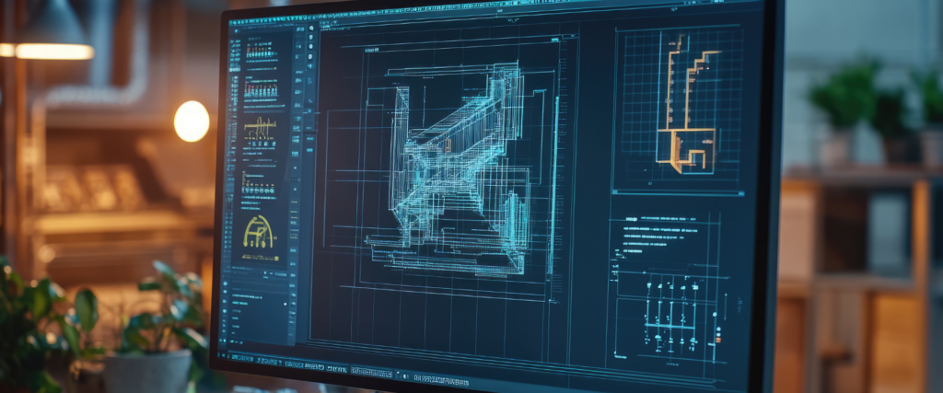
Task: Select the long text label at status bar end
Action: pyautogui.click(x=441, y=380)
